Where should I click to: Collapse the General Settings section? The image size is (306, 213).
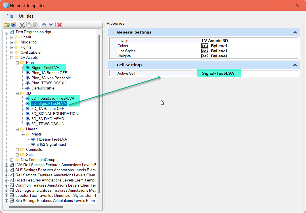295,32
